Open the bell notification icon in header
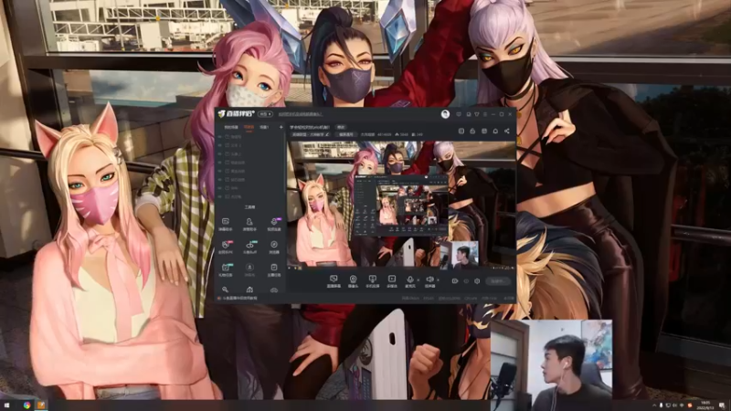The image size is (731, 411). tap(495, 131)
